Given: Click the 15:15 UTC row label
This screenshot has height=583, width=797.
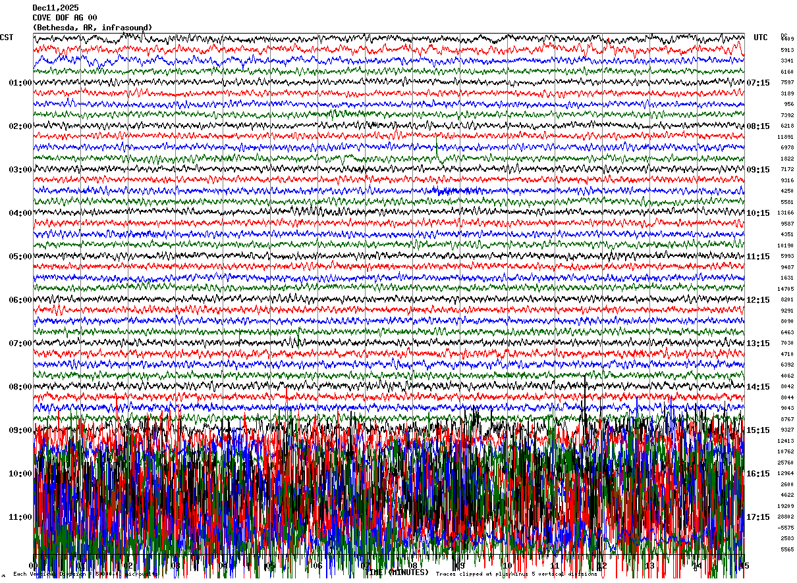Looking at the screenshot, I should pyautogui.click(x=758, y=430).
